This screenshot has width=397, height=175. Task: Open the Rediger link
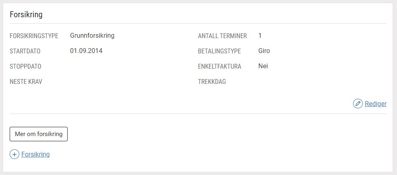point(376,104)
